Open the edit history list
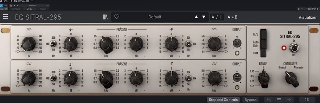Image resolution: width=320 pixels, height=103 pixels. 279,100
